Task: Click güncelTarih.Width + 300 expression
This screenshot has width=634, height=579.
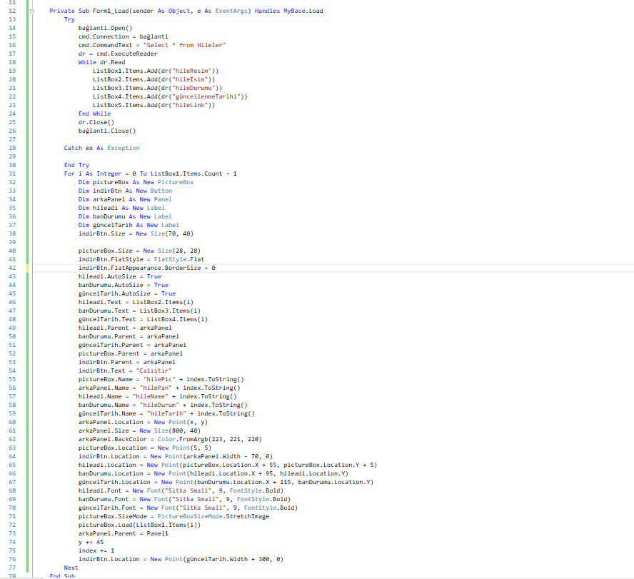Action: click(x=228, y=559)
